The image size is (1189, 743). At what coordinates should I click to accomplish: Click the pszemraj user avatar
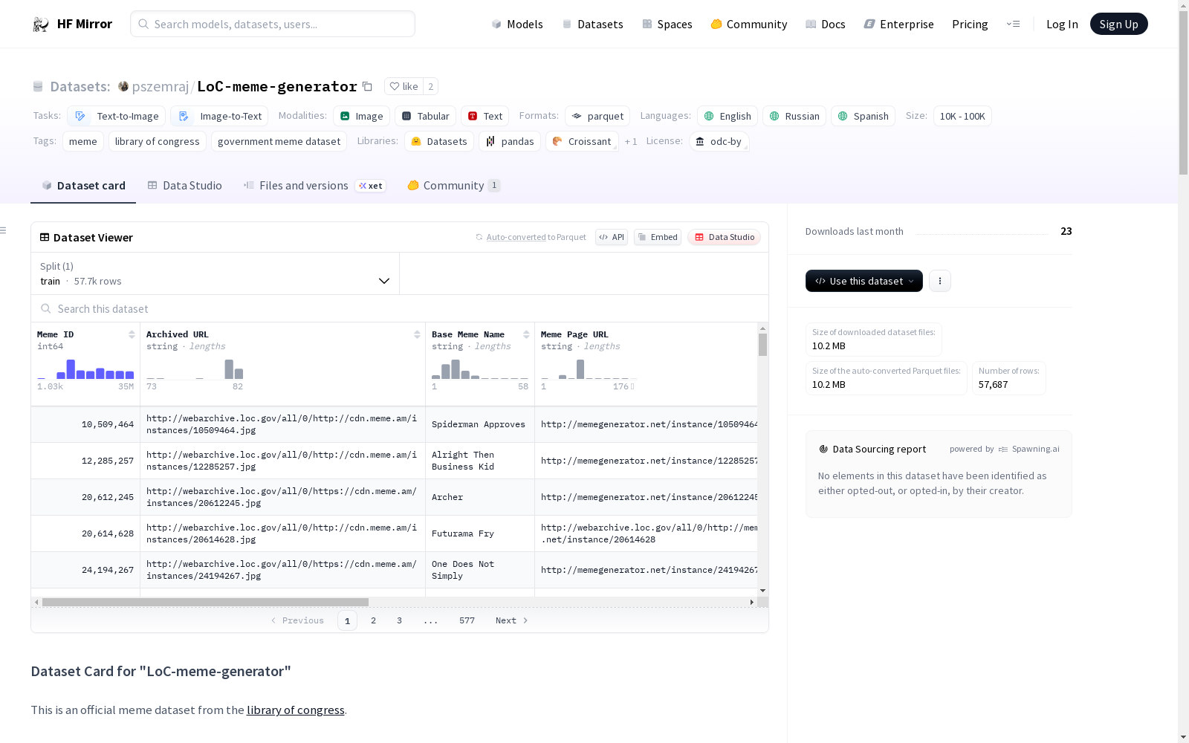click(123, 86)
